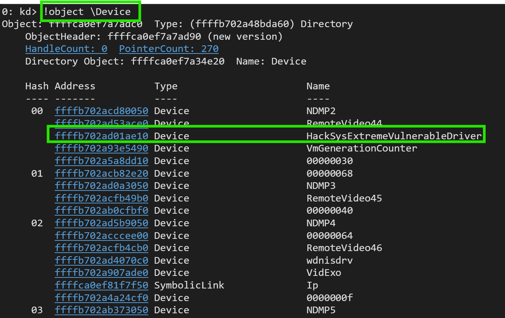The image size is (505, 318).
Task: Click the RemoteVideo45 device address link
Action: (x=101, y=198)
